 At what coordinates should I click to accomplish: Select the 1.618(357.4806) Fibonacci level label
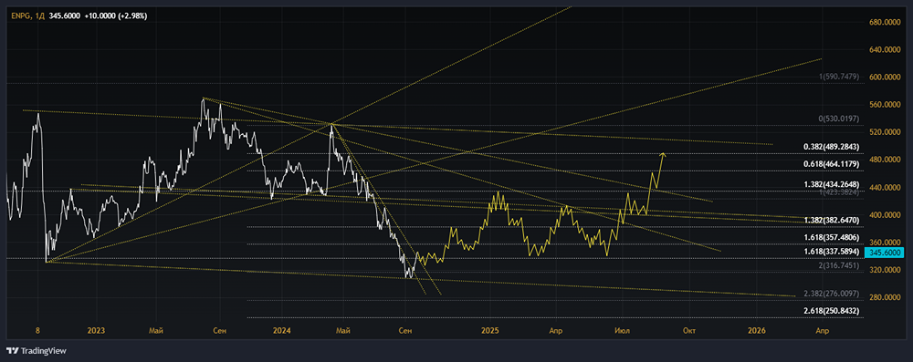pyautogui.click(x=831, y=238)
